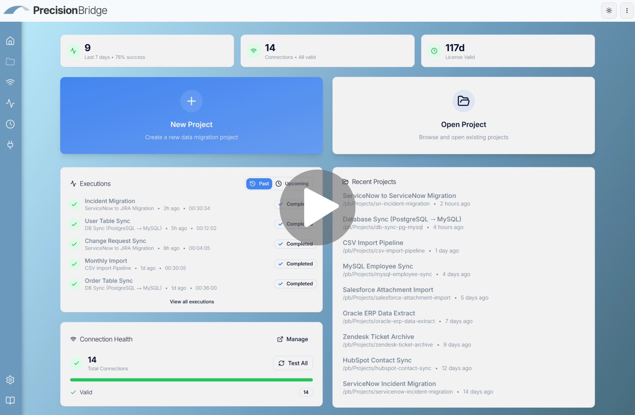Open the Plugins plug icon in sidebar
Viewport: 635px width, 415px height.
coord(10,145)
